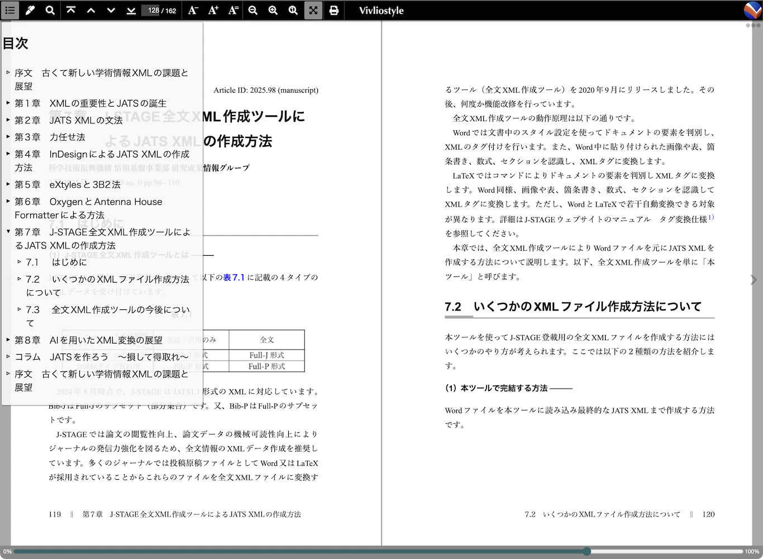Viewport: 763px width, 559px height.
Task: Reset zoom to actual size
Action: (x=293, y=10)
